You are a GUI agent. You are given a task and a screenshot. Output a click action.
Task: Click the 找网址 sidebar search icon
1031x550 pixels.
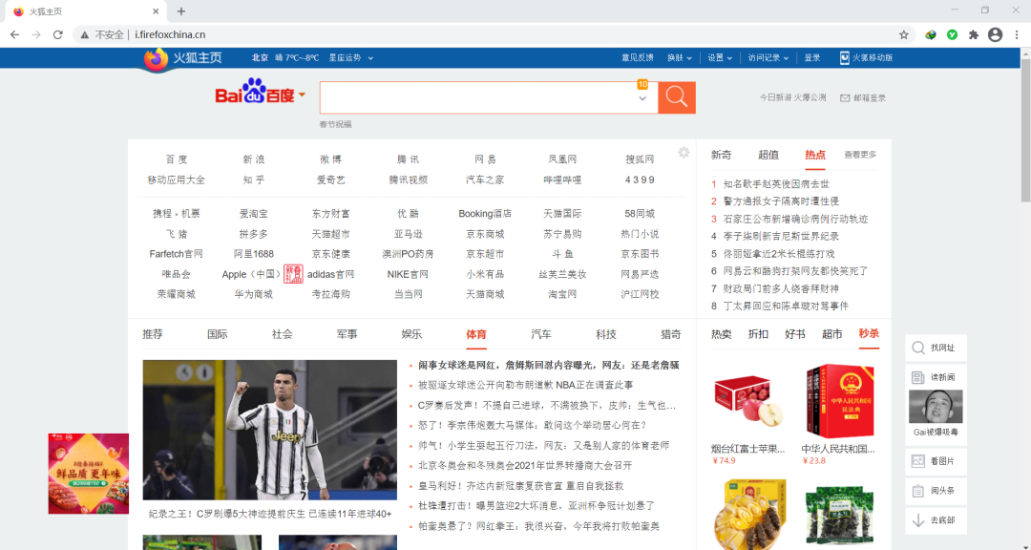click(x=918, y=348)
